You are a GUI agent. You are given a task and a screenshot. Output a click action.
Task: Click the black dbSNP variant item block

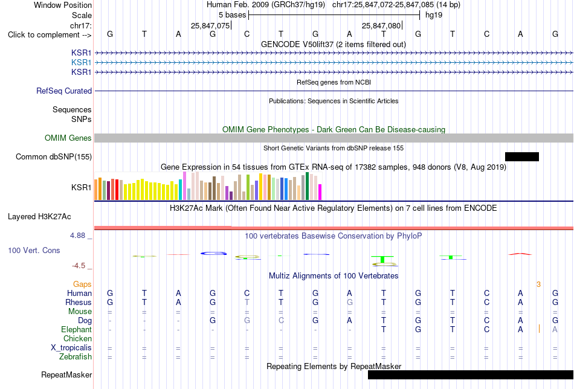click(522, 156)
